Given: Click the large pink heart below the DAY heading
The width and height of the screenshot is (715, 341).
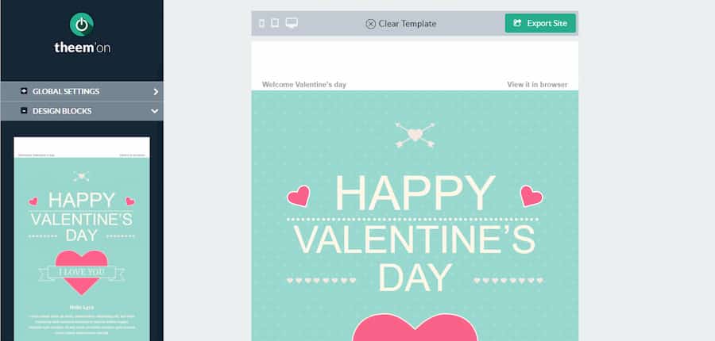Looking at the screenshot, I should point(415,327).
